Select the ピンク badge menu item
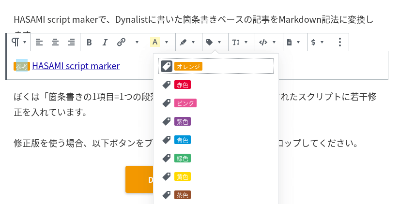The image size is (400, 204). (216, 103)
